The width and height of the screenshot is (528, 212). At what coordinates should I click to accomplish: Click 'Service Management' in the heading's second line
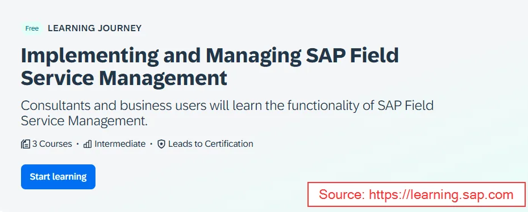click(124, 78)
